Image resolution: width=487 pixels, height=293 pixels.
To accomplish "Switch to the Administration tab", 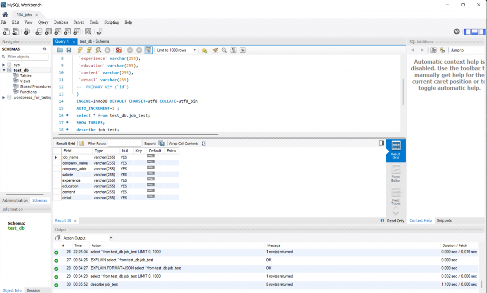I will pyautogui.click(x=15, y=200).
